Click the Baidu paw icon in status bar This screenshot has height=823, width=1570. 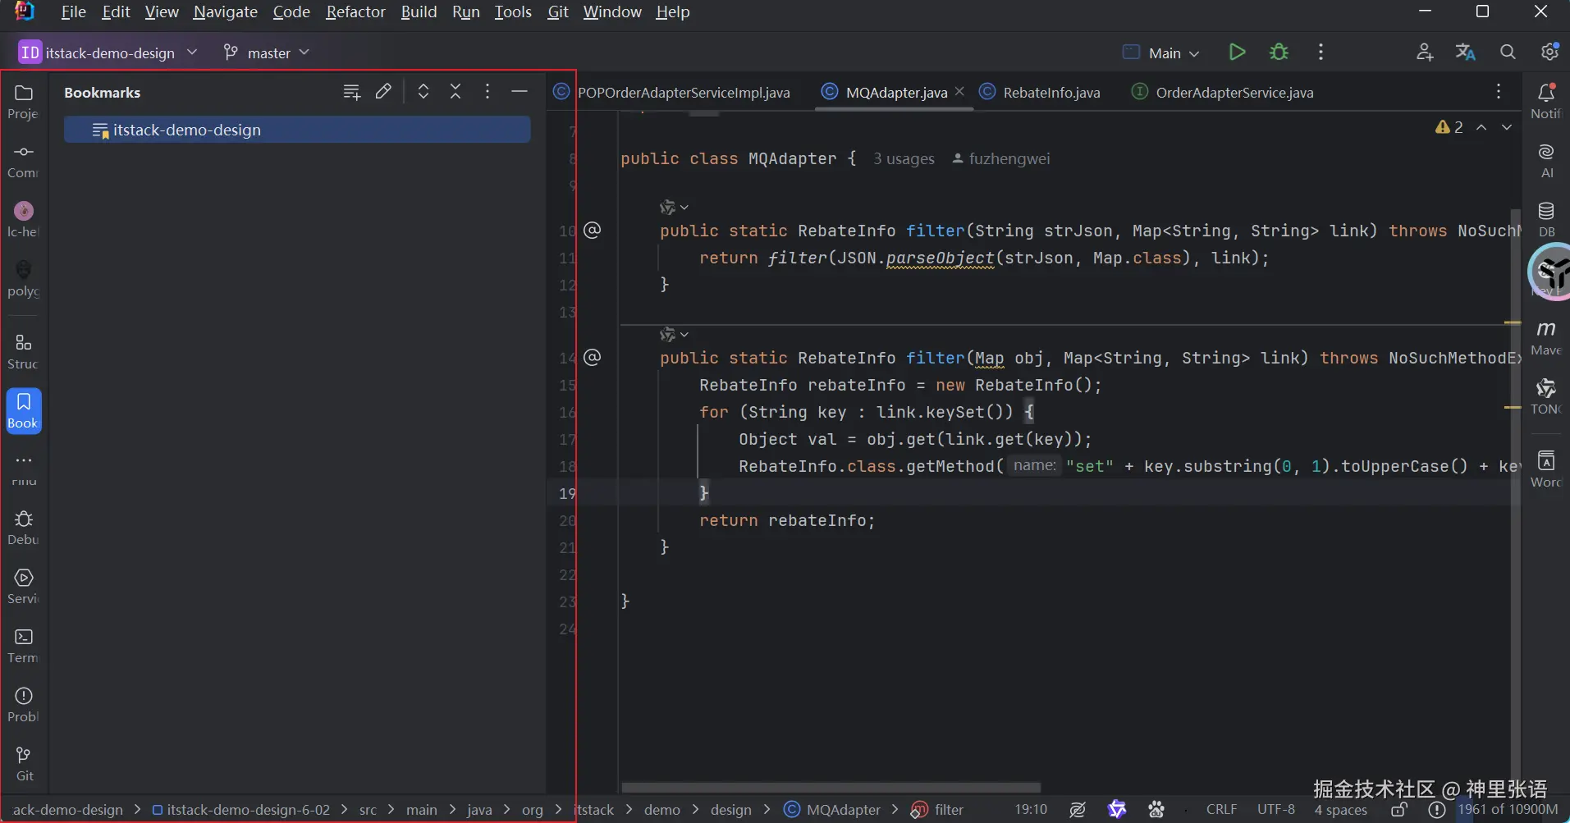click(1156, 810)
